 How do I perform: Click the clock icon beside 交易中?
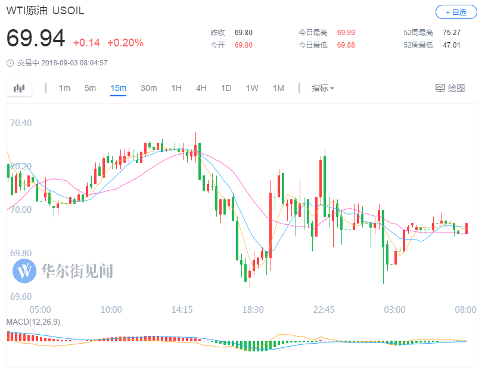click(10, 63)
